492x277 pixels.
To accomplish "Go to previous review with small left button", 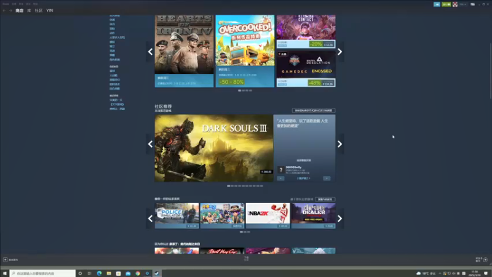I will click(280, 179).
